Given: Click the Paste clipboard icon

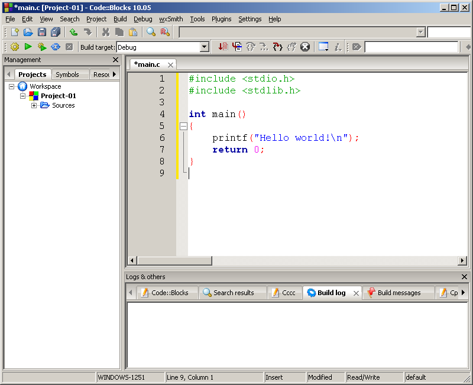Looking at the screenshot, I should (133, 32).
